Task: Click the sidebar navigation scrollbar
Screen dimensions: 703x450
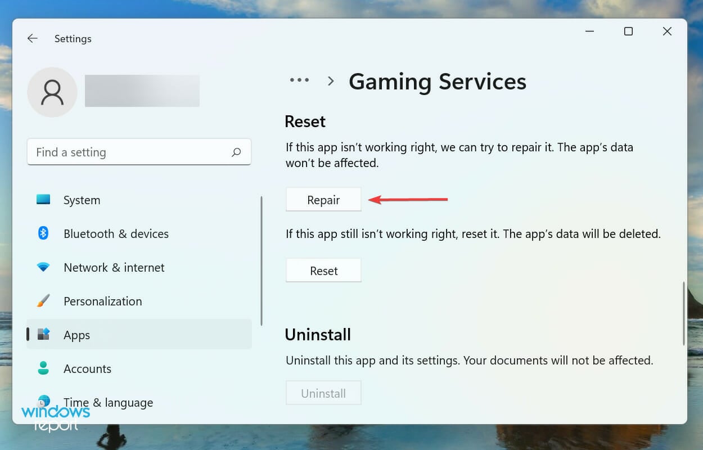Action: pos(262,261)
